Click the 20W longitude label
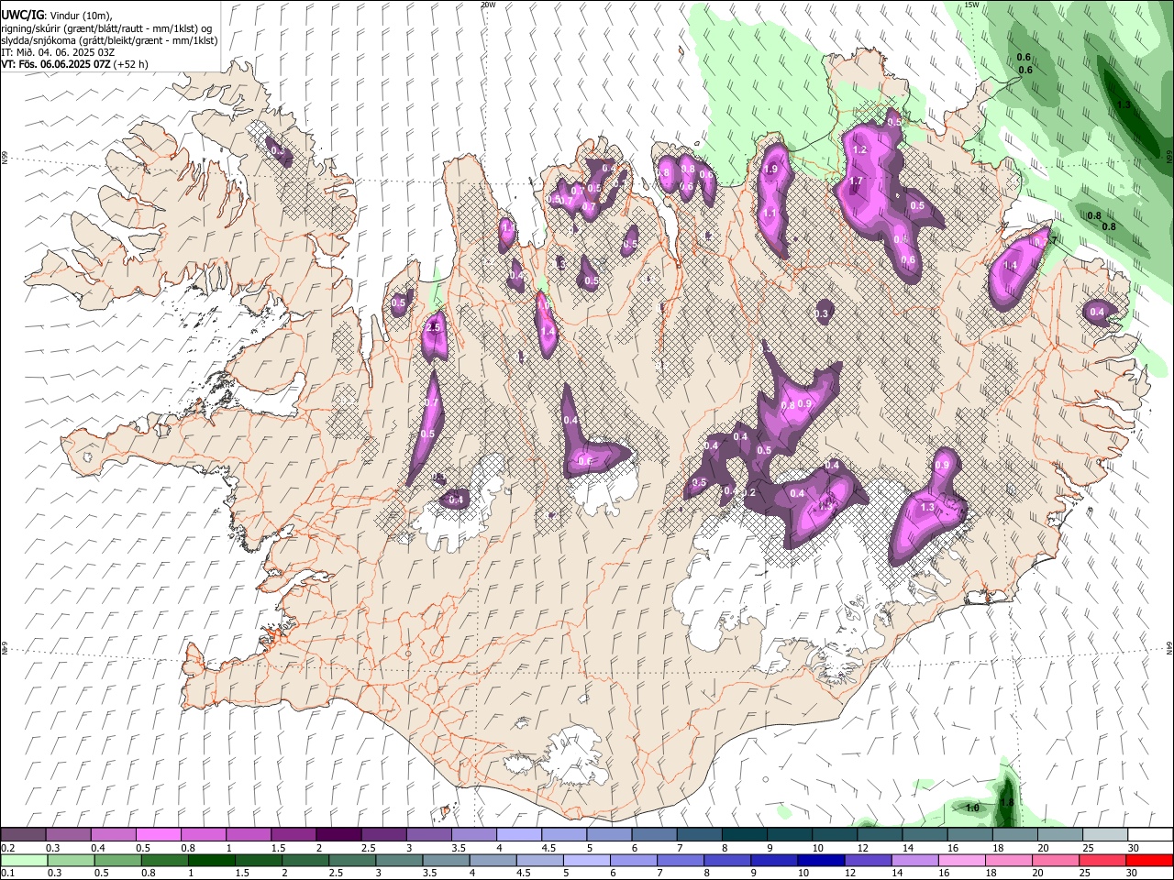1174x880 pixels. click(x=488, y=5)
